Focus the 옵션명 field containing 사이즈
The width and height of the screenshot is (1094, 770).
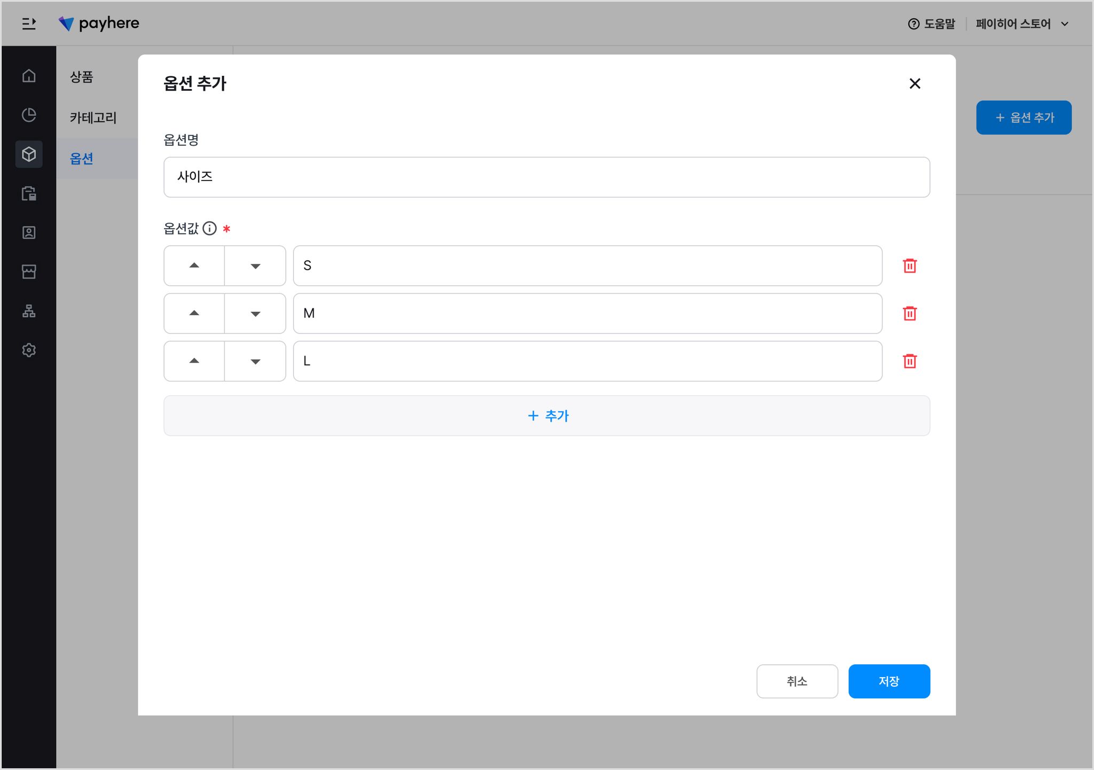[546, 177]
